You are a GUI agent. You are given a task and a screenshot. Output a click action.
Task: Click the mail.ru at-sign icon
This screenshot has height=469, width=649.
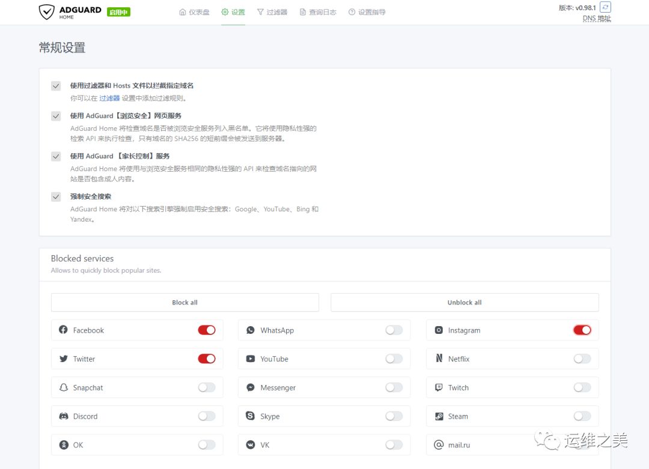coord(439,444)
